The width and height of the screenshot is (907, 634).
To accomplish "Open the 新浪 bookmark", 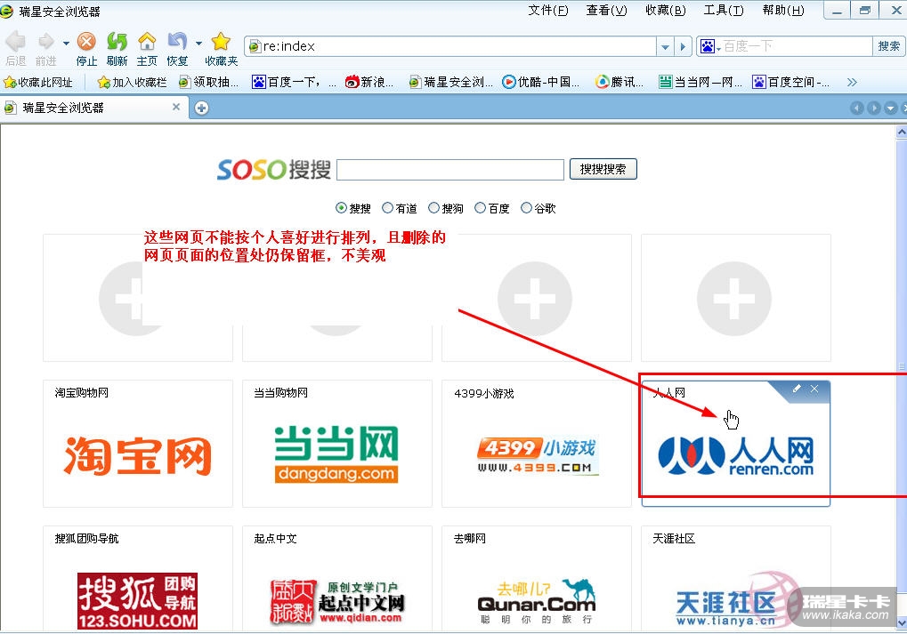I will click(x=369, y=82).
